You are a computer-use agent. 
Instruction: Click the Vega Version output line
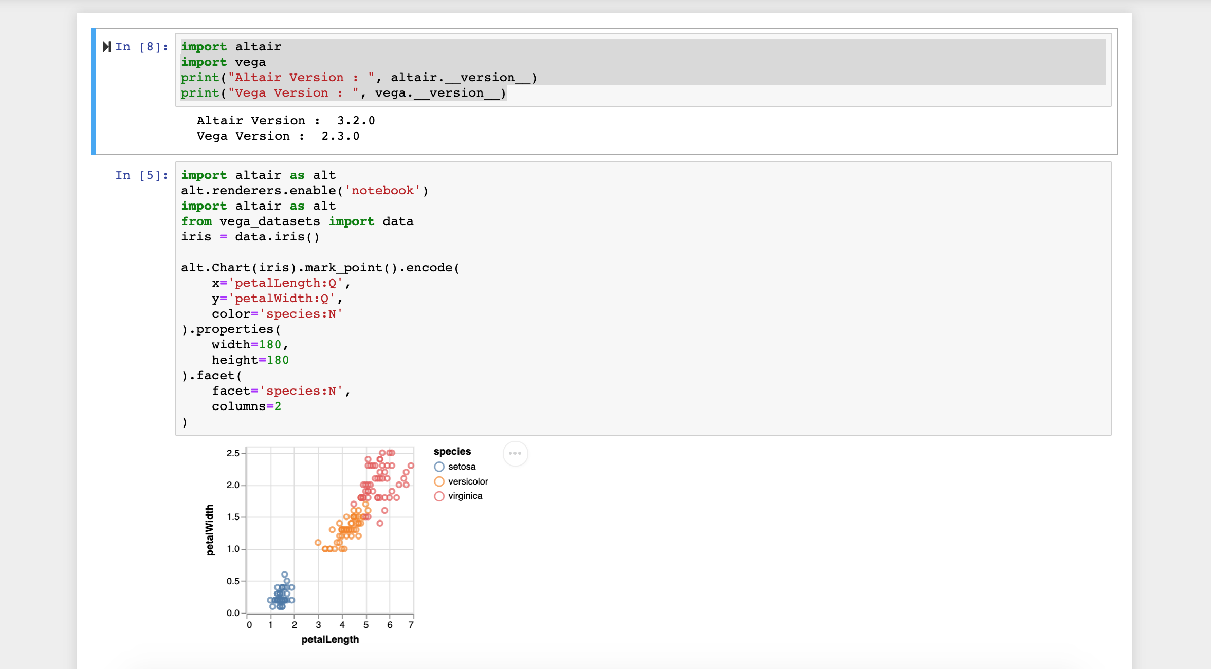pyautogui.click(x=278, y=136)
